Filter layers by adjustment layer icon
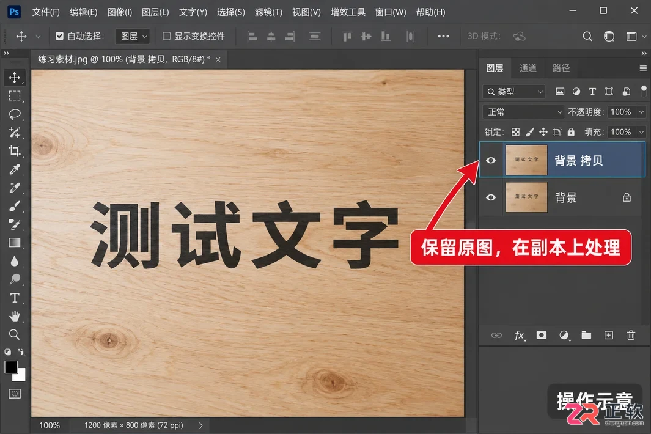The image size is (651, 434). coord(576,91)
